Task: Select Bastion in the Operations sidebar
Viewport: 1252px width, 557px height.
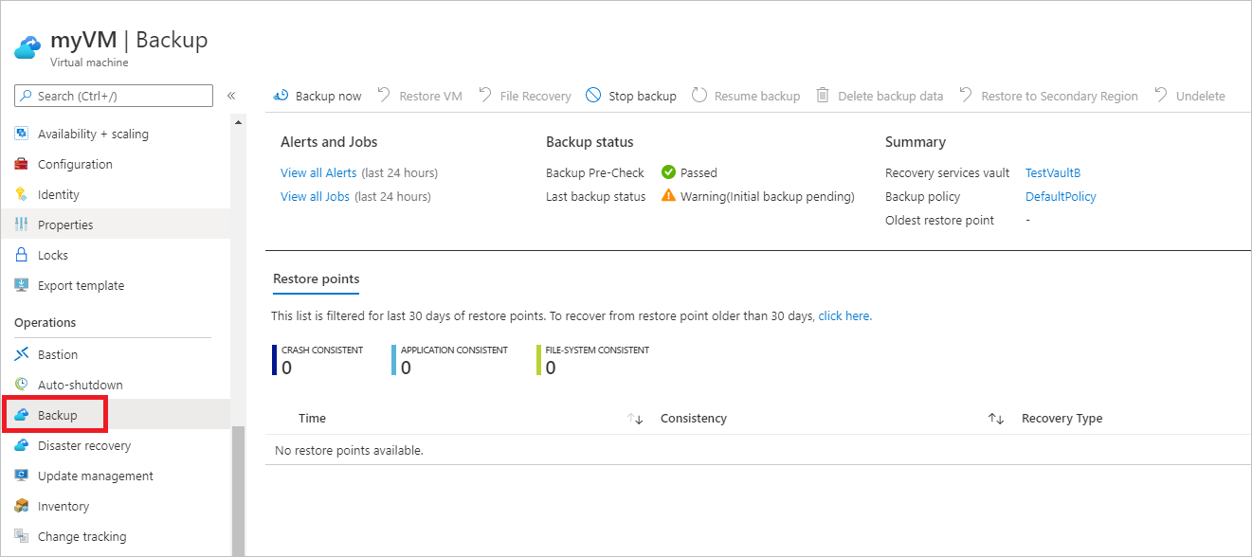Action: tap(21, 354)
